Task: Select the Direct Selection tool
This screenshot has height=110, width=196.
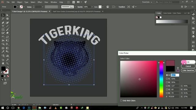Action: 7,15
